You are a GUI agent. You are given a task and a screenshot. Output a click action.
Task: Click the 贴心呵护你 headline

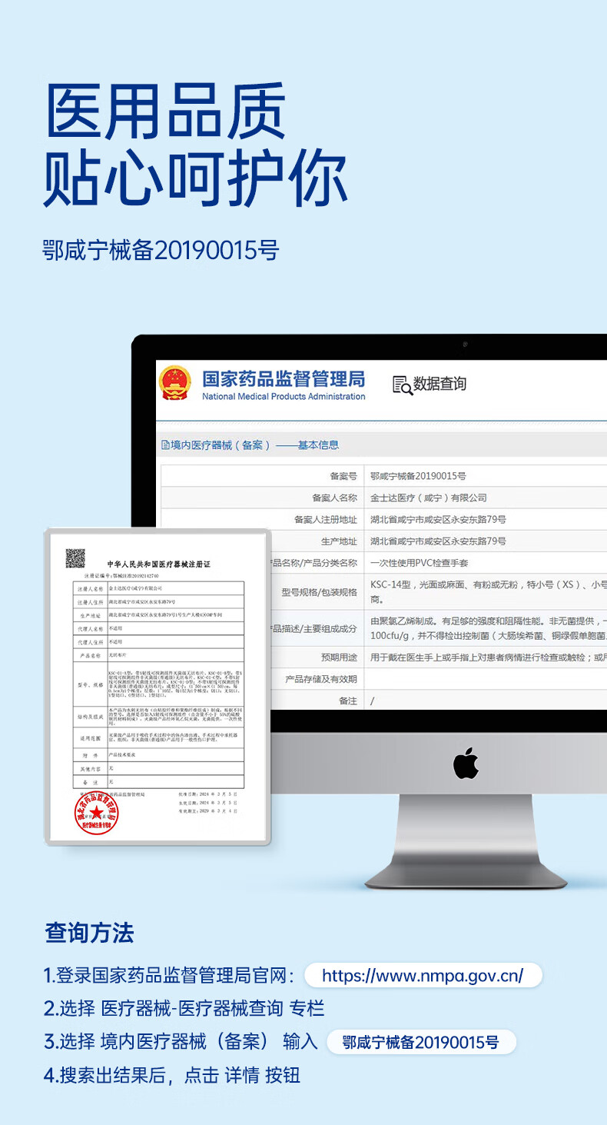(196, 180)
